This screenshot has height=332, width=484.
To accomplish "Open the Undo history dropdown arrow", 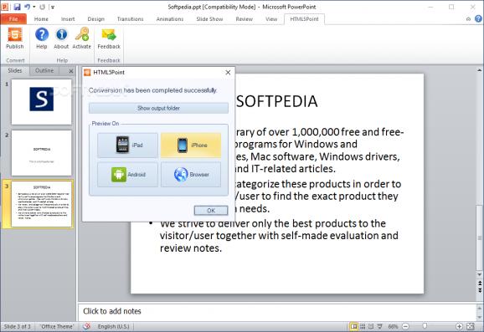I will (34, 7).
